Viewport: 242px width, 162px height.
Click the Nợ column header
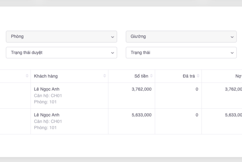pos(238,76)
